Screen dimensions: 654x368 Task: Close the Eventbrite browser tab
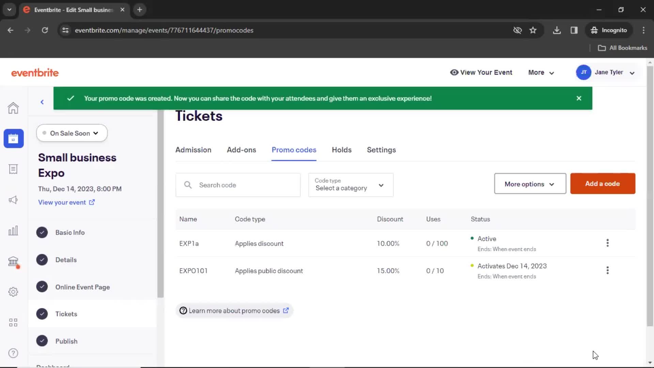coord(122,10)
